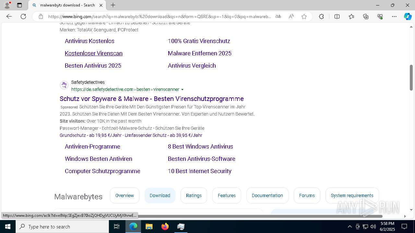
Task: Open volume control in system tray
Action: coord(373,227)
